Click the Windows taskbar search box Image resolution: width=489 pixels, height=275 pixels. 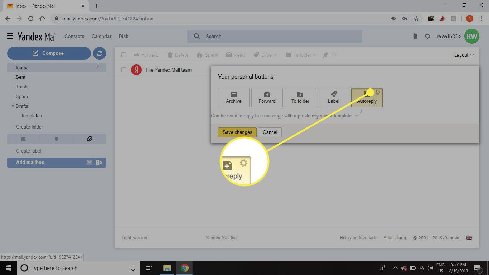point(79,268)
